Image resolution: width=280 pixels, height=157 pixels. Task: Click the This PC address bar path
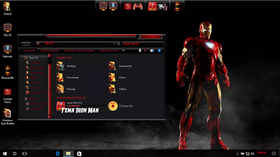coord(49,43)
